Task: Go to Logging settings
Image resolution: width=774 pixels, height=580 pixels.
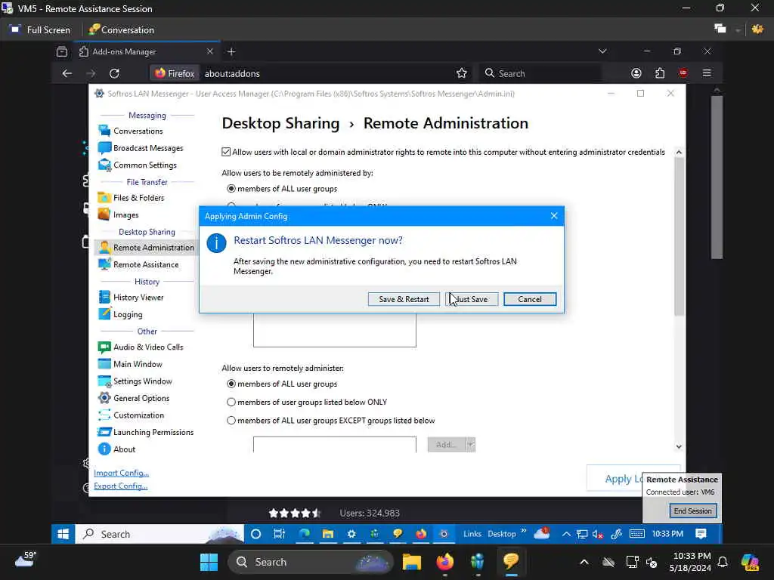Action: pyautogui.click(x=120, y=315)
